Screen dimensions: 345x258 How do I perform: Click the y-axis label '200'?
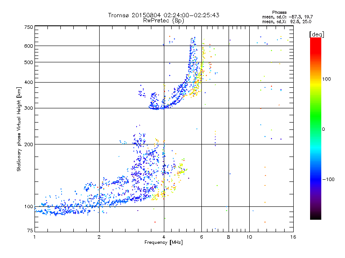[29, 144]
